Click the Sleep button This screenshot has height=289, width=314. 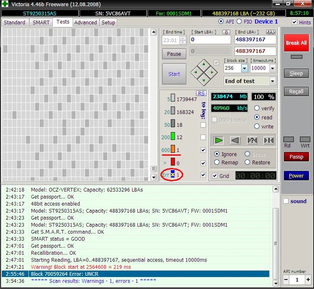point(296,73)
